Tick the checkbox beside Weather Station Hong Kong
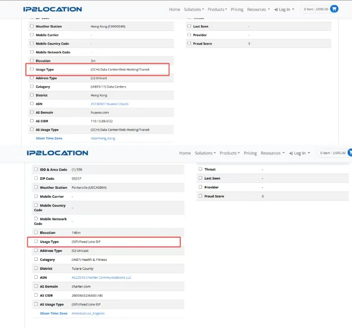 tap(32, 26)
